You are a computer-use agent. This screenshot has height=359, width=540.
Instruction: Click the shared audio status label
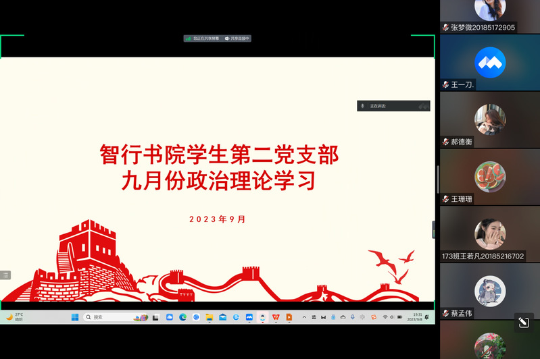(237, 38)
